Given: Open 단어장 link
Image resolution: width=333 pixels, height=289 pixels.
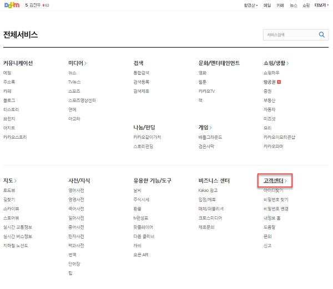Looking at the screenshot, I should 74,264.
